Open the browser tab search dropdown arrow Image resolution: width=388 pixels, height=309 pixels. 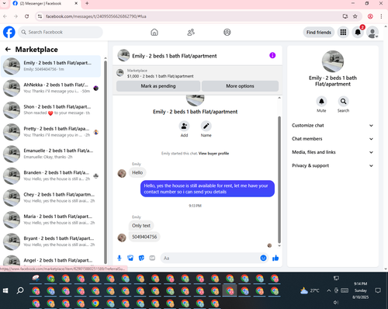(x=4, y=3)
